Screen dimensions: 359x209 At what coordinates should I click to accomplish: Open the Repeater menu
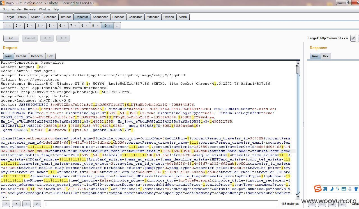[30, 9]
